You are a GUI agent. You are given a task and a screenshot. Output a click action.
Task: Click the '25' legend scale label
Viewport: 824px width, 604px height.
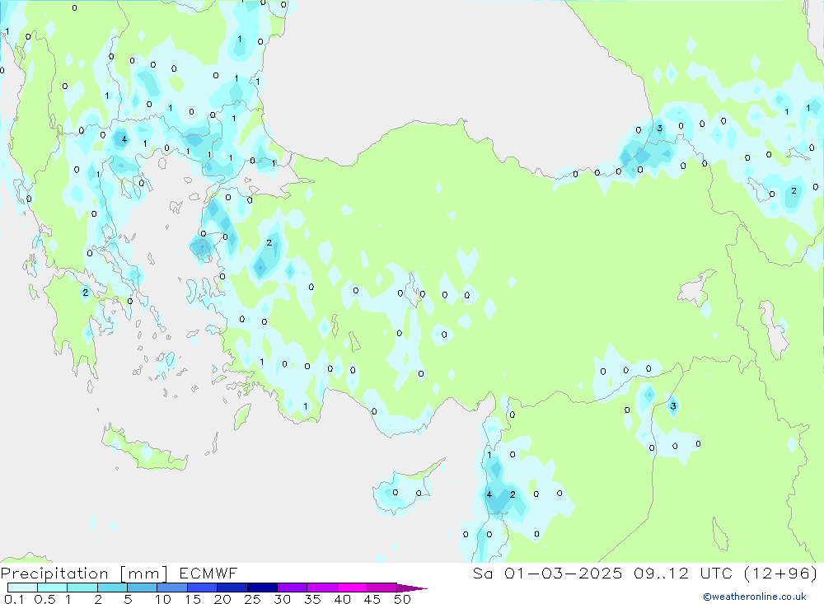[252, 599]
